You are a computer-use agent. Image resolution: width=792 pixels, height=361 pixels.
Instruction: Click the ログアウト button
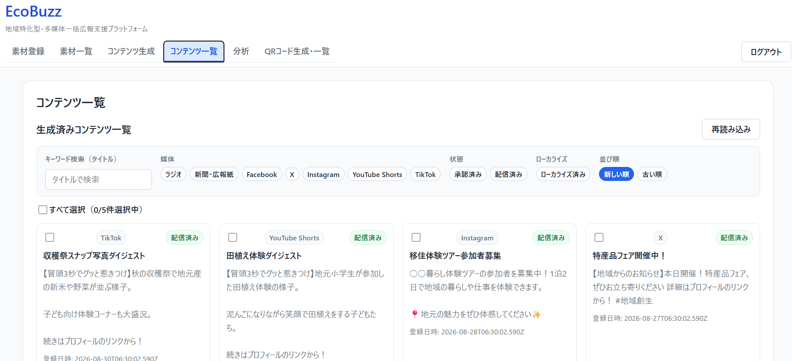pyautogui.click(x=766, y=52)
